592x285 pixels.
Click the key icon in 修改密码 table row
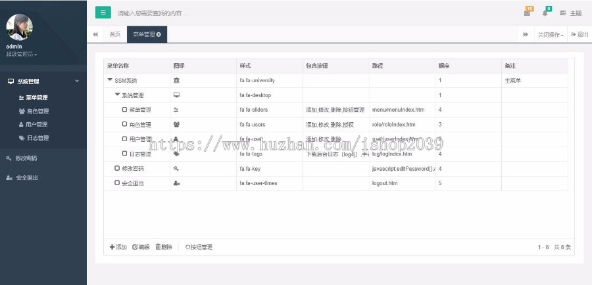pyautogui.click(x=176, y=168)
